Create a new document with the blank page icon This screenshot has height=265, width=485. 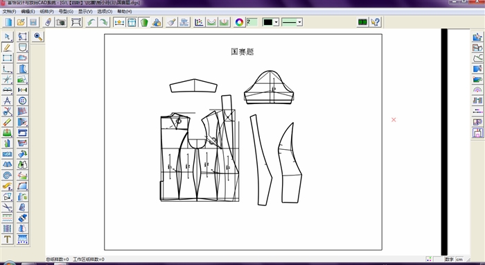[x=8, y=22]
